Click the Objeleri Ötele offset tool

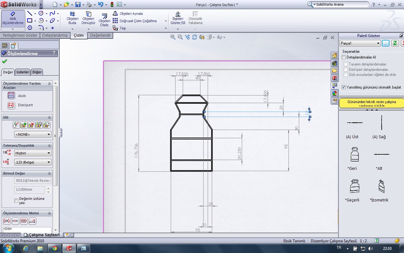(104, 20)
